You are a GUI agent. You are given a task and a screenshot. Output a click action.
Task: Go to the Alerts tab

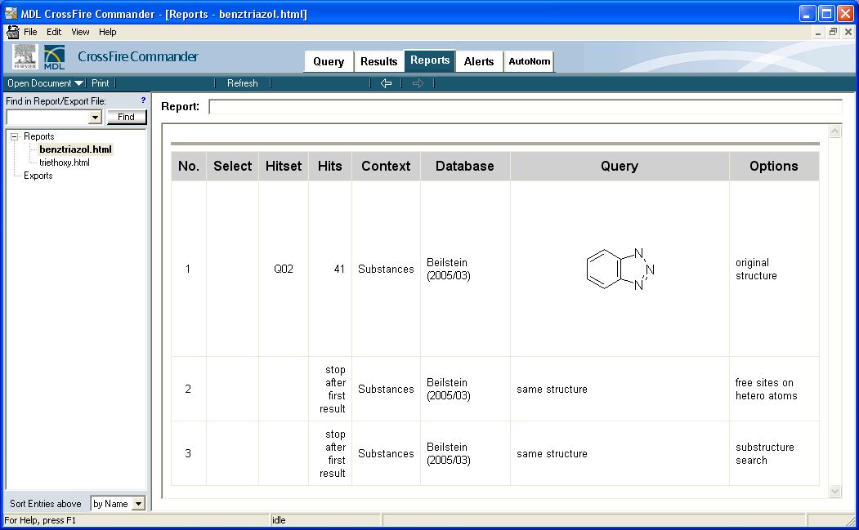479,61
